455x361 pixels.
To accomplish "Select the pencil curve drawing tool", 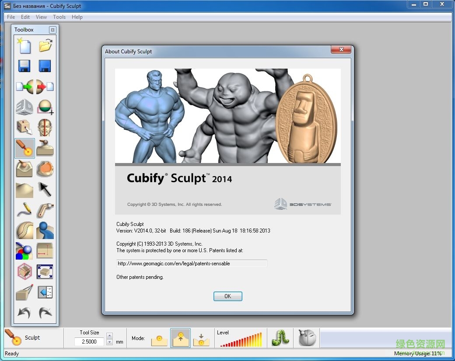I will (x=24, y=210).
